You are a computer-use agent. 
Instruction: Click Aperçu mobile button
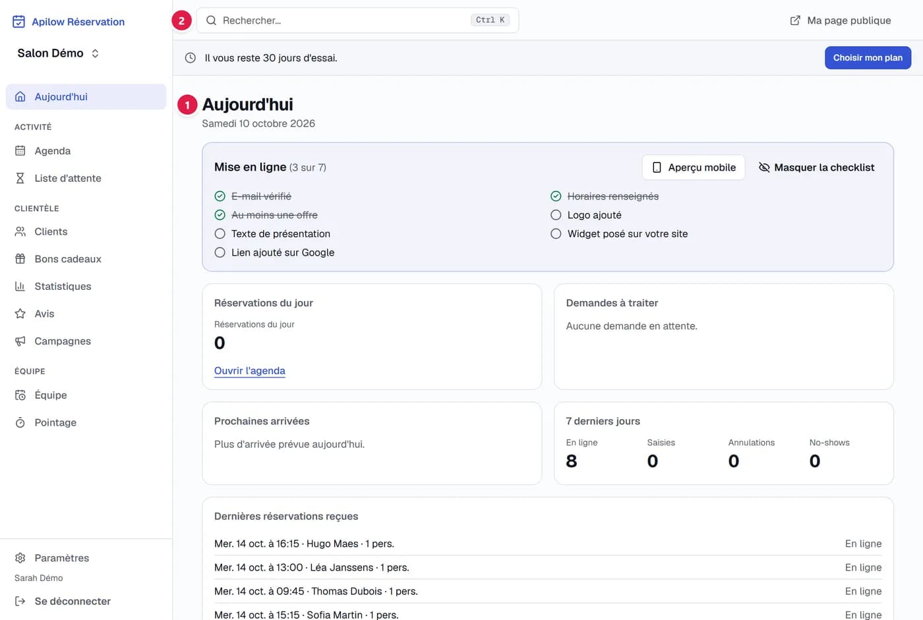coord(694,167)
